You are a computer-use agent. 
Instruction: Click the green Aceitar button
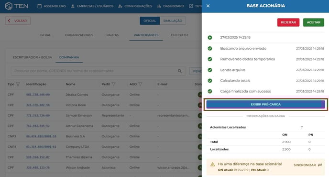[314, 22]
